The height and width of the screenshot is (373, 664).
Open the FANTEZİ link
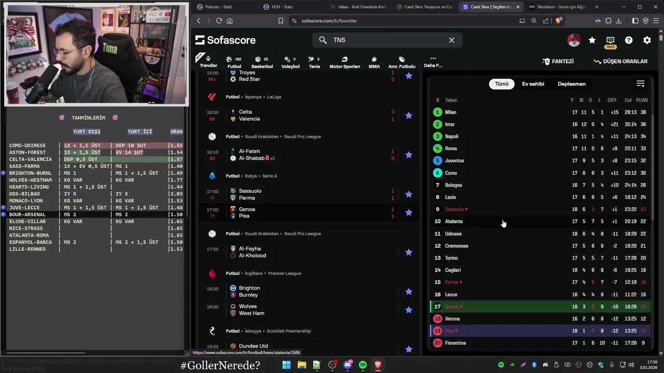click(x=558, y=61)
